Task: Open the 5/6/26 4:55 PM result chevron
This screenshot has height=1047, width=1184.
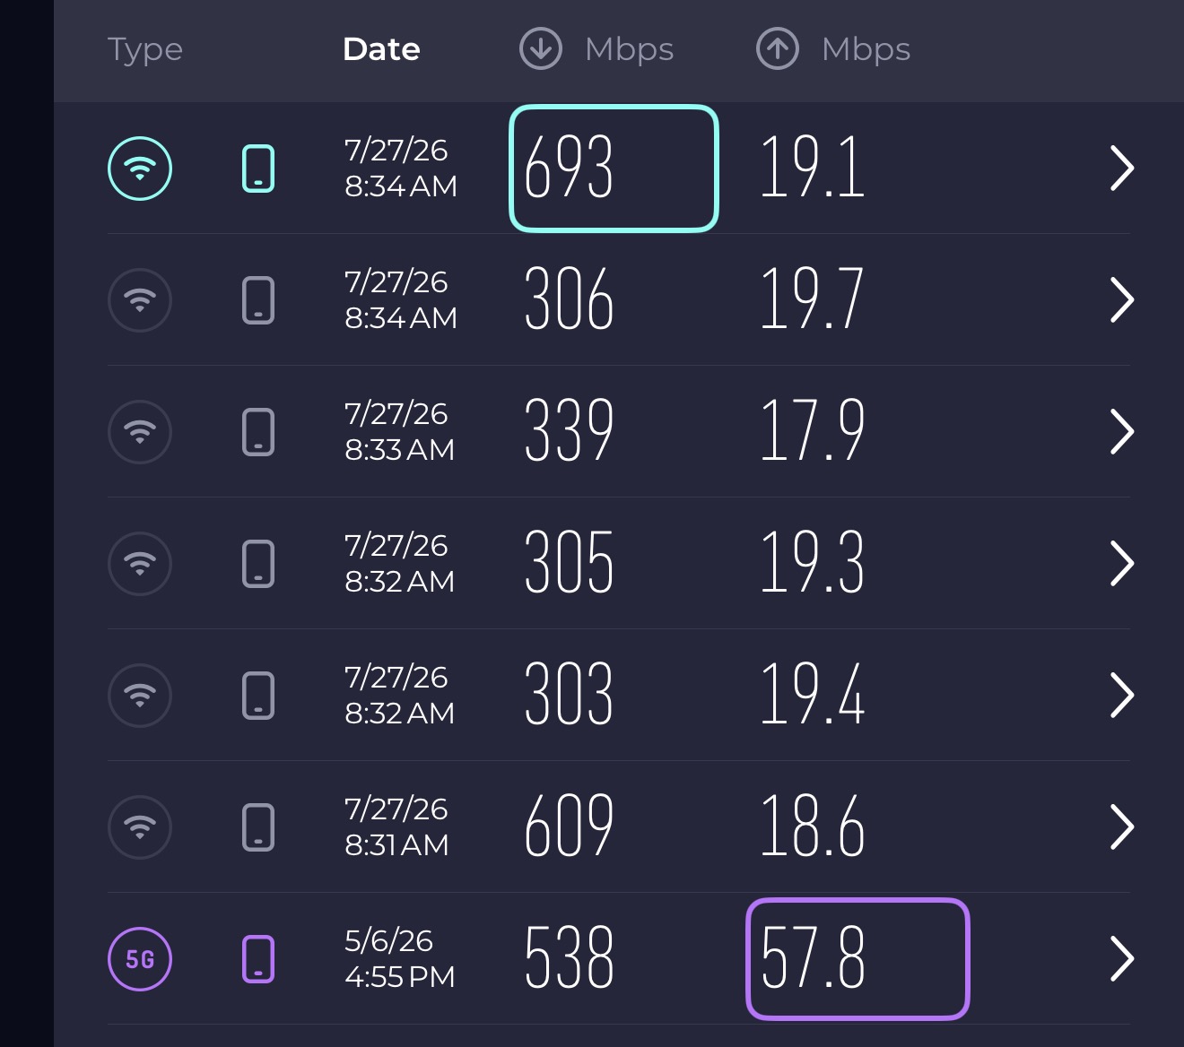Action: [x=1122, y=959]
